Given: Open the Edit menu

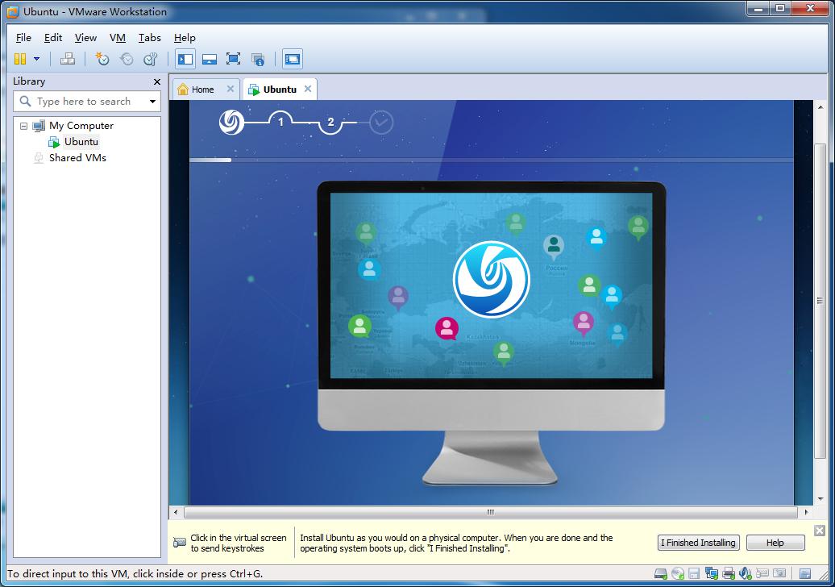Looking at the screenshot, I should (x=52, y=38).
